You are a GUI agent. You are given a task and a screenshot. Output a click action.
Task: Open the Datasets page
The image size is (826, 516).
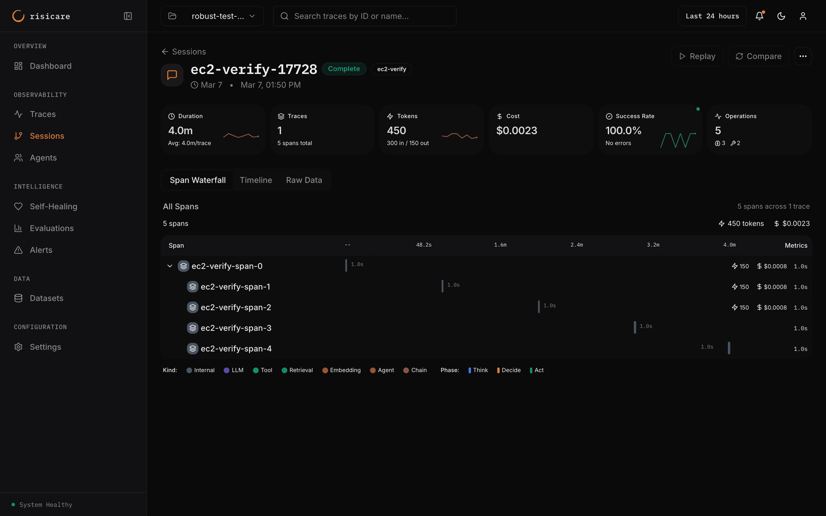[x=46, y=298]
